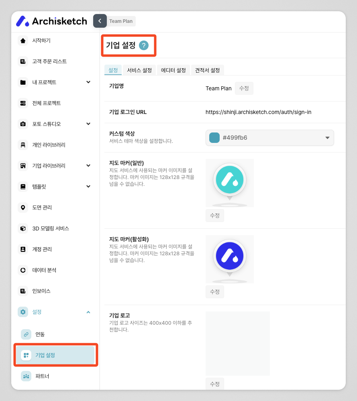Viewport: 357px width, 401px height.
Task: Open 인보이스 menu item
Action: tap(41, 291)
